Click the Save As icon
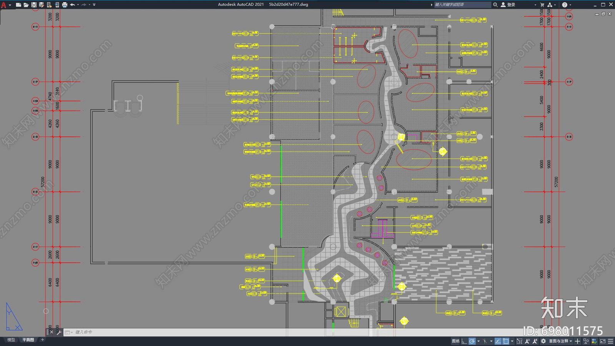The image size is (615, 346). pyautogui.click(x=42, y=5)
